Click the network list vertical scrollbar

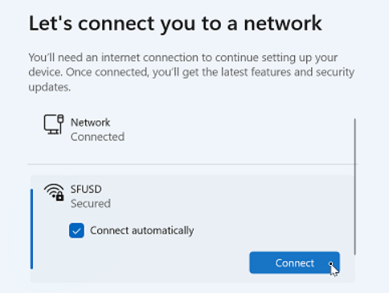coord(355,187)
